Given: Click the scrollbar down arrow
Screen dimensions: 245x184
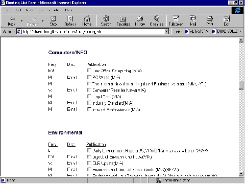Looking at the screenshot, I should coord(241,174).
